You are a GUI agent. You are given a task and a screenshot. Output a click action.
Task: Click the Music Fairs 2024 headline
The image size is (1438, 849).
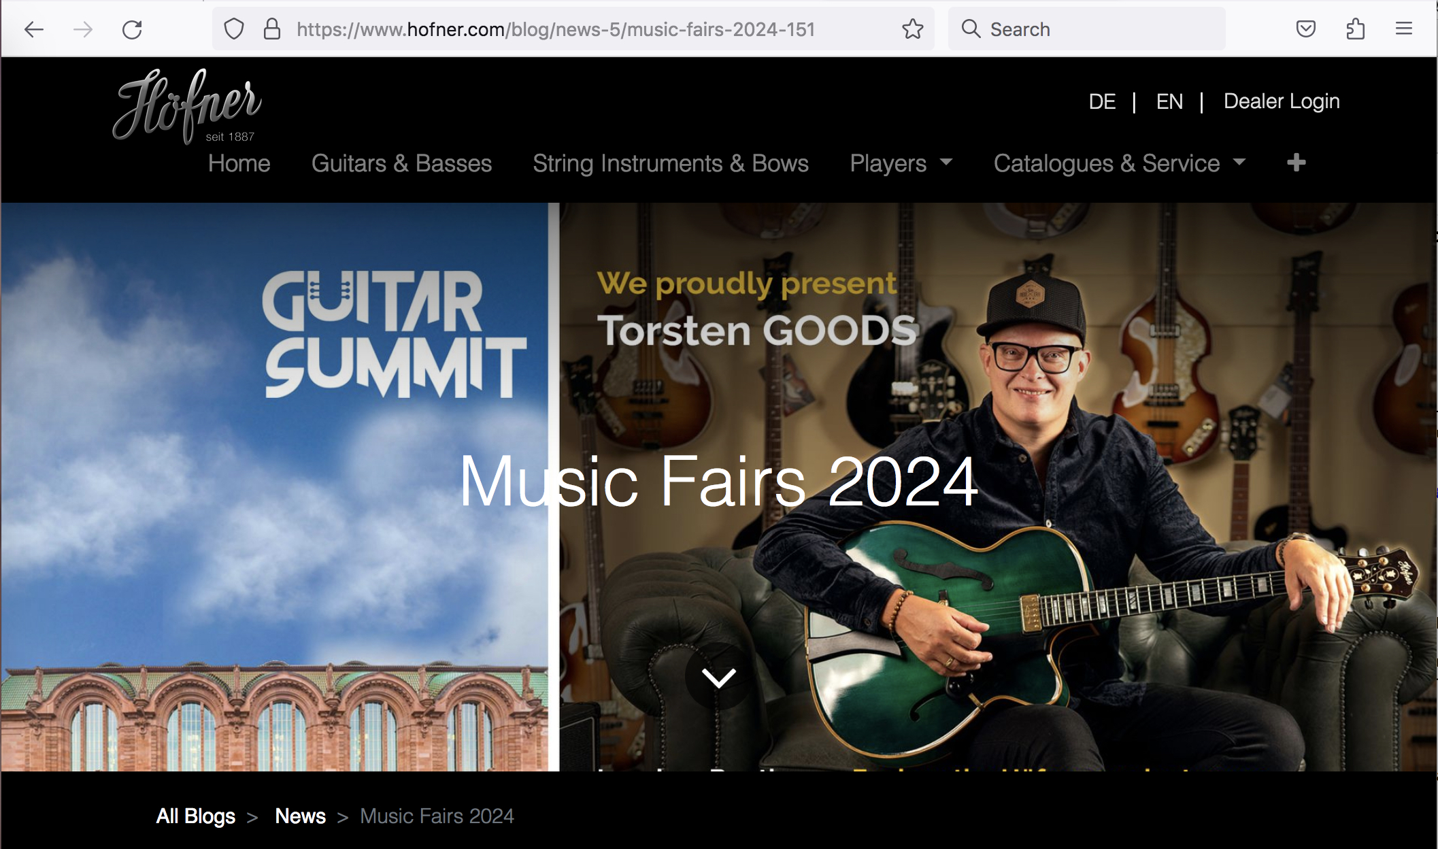coord(719,482)
